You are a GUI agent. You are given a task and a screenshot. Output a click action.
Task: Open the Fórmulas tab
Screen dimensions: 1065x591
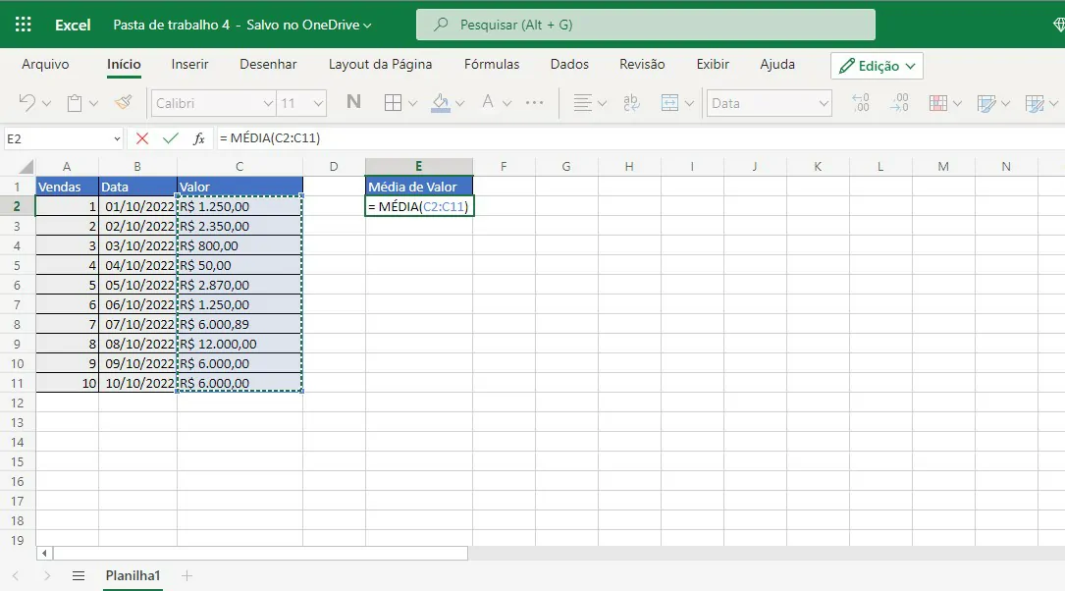[x=492, y=64]
